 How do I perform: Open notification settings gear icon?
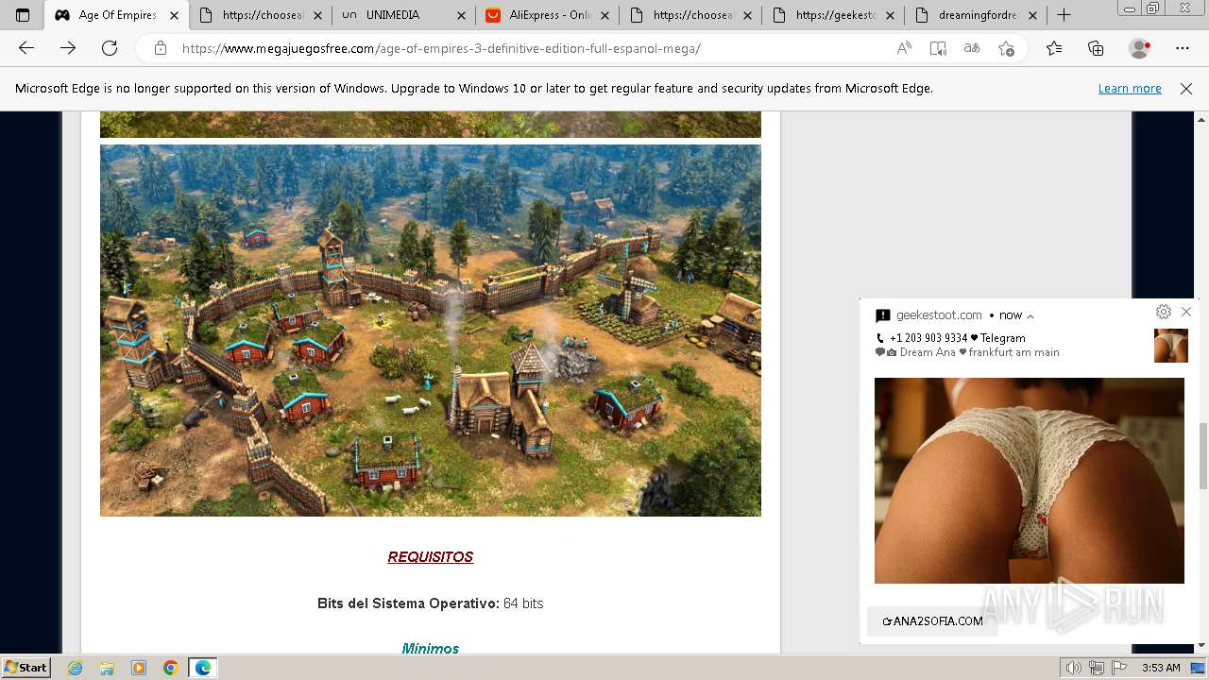(x=1164, y=312)
